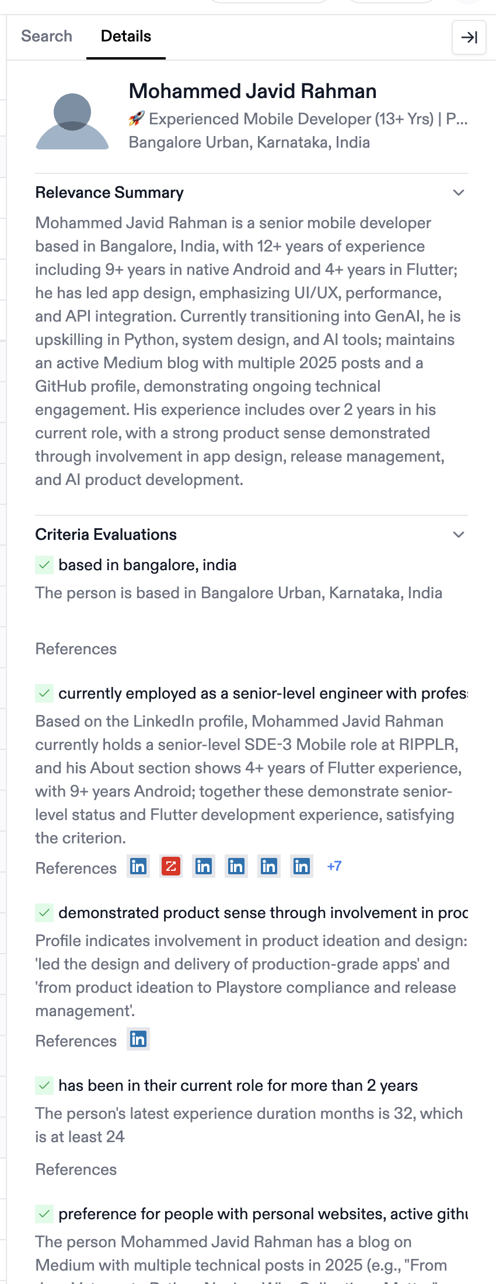Toggle the 'based in bangalore, india' checkmark

44,565
